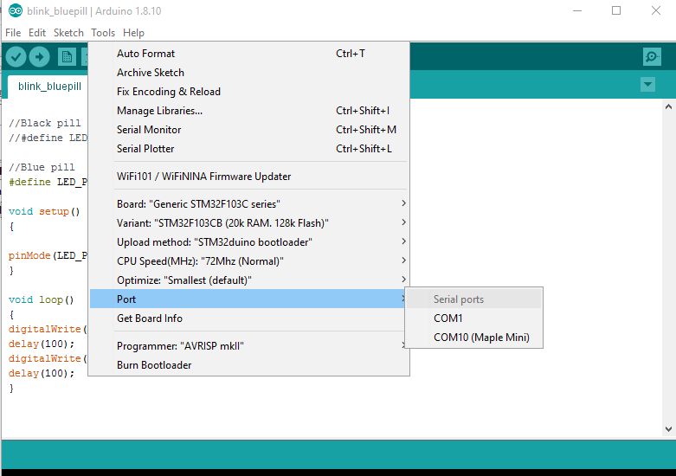This screenshot has width=676, height=476.
Task: Maximize the Arduino window
Action: [x=616, y=10]
